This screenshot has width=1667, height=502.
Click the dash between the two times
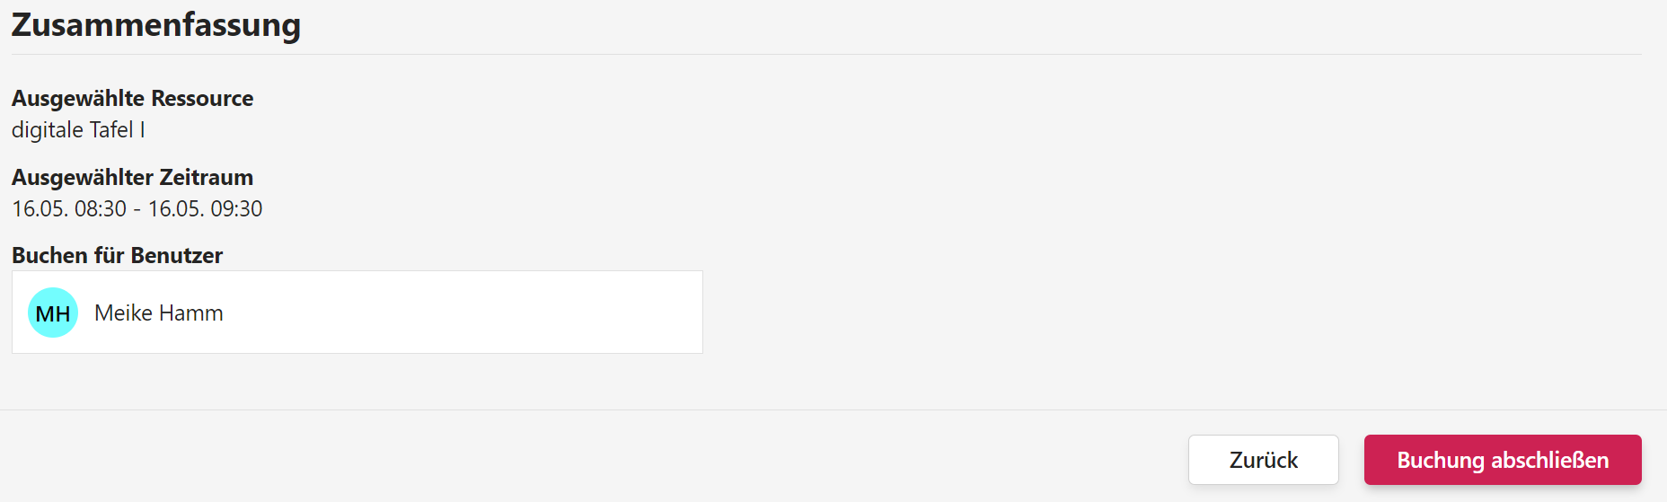pos(137,209)
